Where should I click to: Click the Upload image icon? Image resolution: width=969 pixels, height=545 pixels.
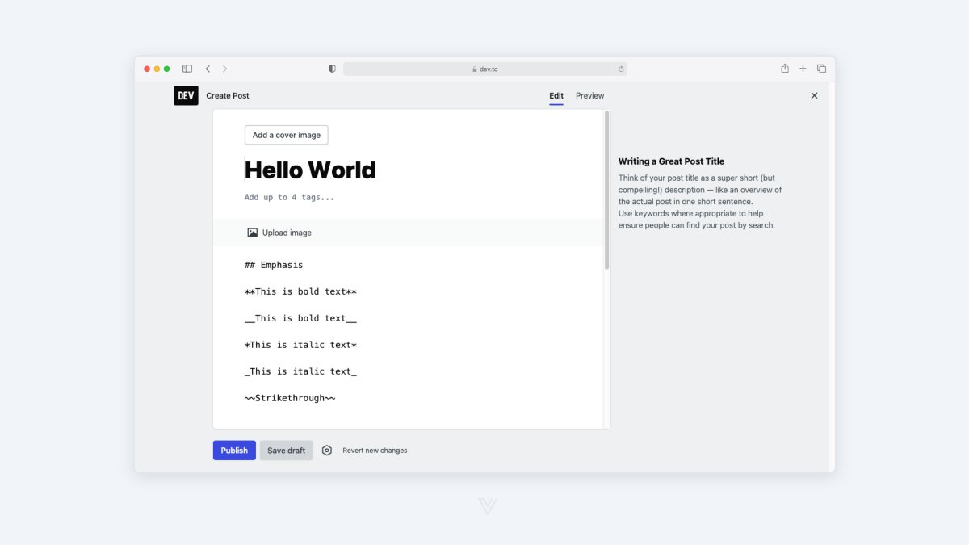[252, 232]
